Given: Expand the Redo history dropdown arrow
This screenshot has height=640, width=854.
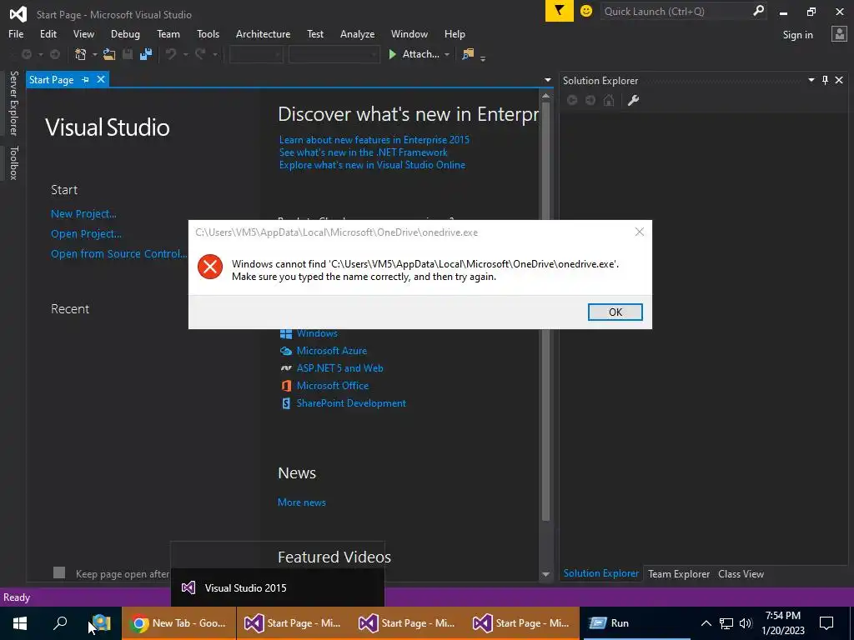Looking at the screenshot, I should click(x=214, y=54).
